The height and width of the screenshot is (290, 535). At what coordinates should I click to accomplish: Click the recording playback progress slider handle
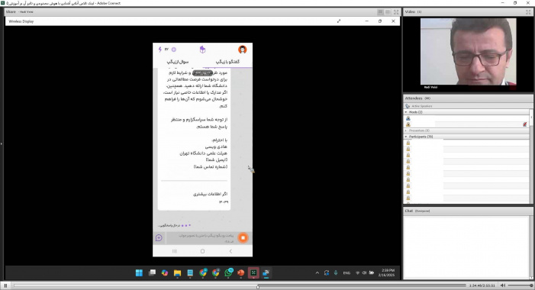(x=258, y=287)
